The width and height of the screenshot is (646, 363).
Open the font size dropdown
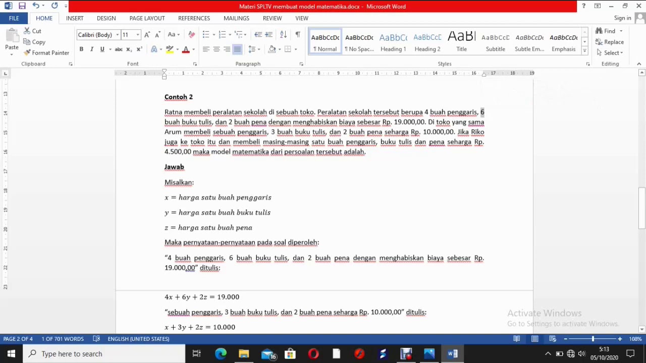(x=139, y=35)
